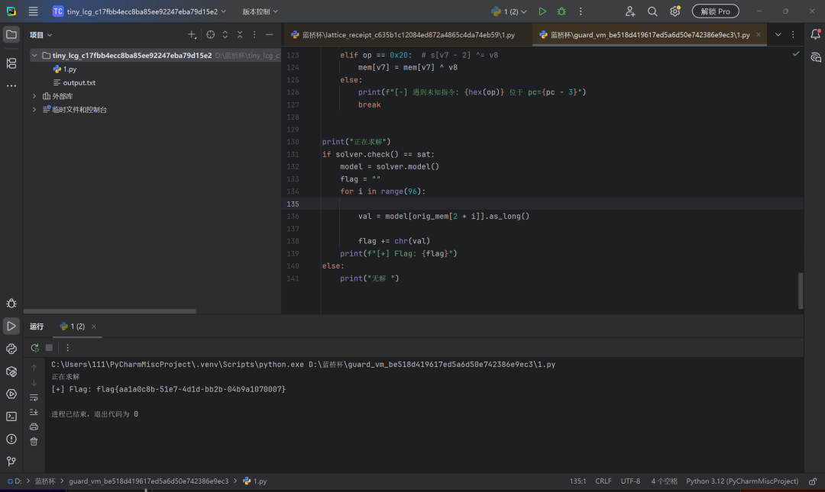This screenshot has width=825, height=492.
Task: Start debugging with the bug icon in toolbar
Action: [561, 11]
